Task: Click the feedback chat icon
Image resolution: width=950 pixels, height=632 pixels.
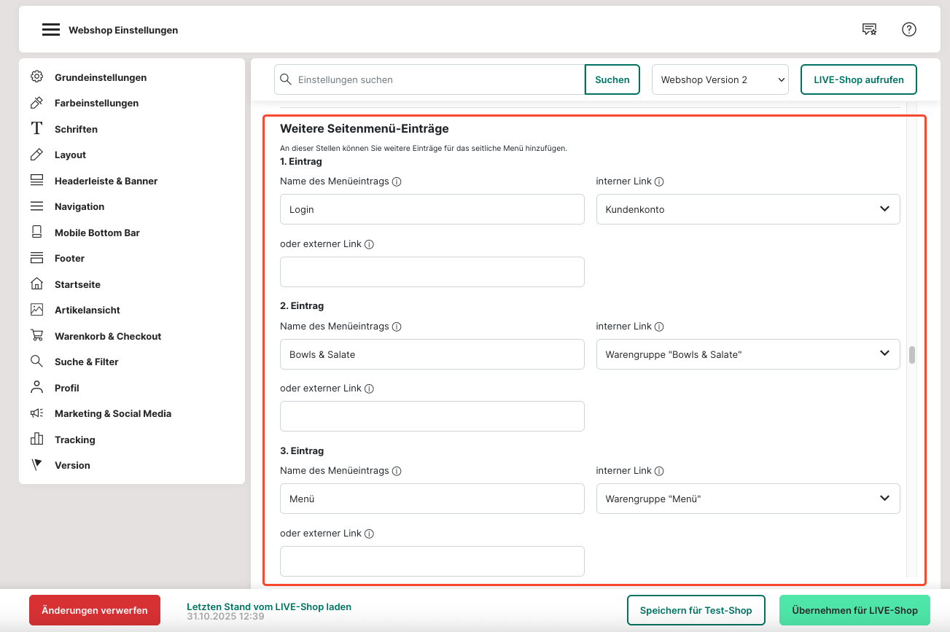Action: pos(869,29)
